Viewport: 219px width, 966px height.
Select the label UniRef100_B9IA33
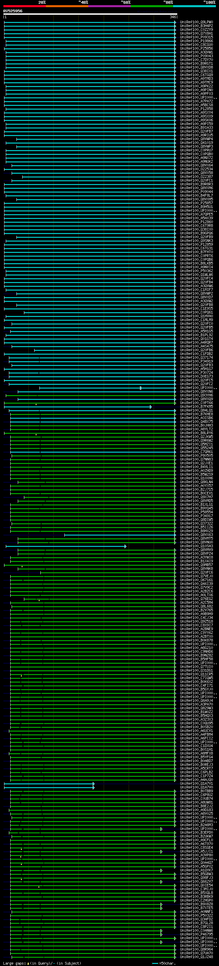(196, 127)
